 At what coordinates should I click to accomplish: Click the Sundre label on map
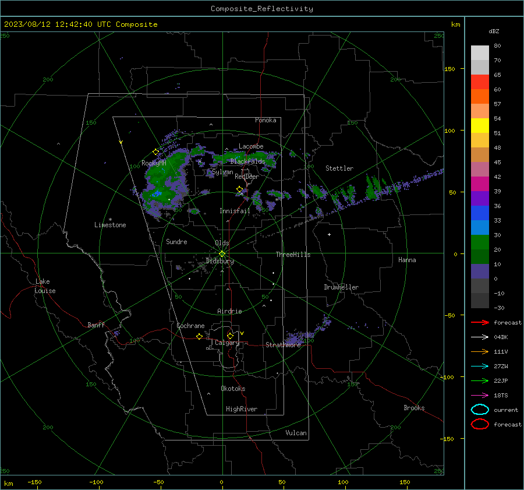(x=176, y=242)
